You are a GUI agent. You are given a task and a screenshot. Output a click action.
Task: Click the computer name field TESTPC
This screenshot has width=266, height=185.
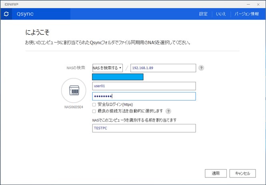click(144, 128)
